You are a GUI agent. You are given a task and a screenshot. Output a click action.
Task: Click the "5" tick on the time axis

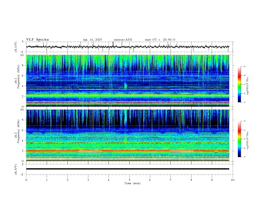tap(129, 180)
